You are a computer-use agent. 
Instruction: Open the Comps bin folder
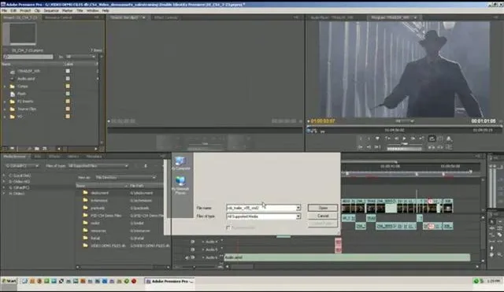pos(23,87)
